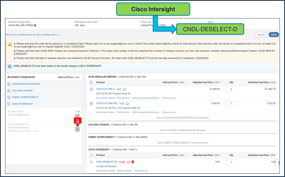Click the Done button
The image size is (285, 177).
click(x=274, y=35)
